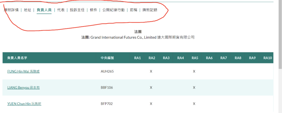Viewport: 282px width, 113px height.
Task: Click RA2 X mark in LIANG Benyou row
Action: click(x=151, y=87)
